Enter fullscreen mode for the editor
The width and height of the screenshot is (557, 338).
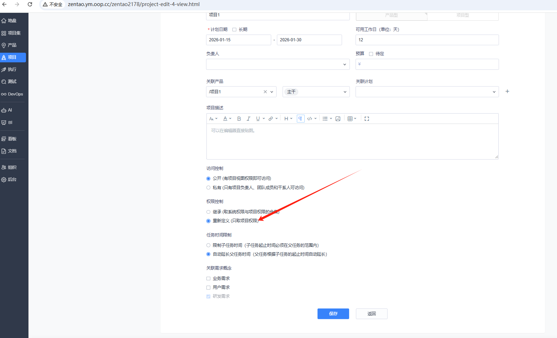tap(367, 119)
